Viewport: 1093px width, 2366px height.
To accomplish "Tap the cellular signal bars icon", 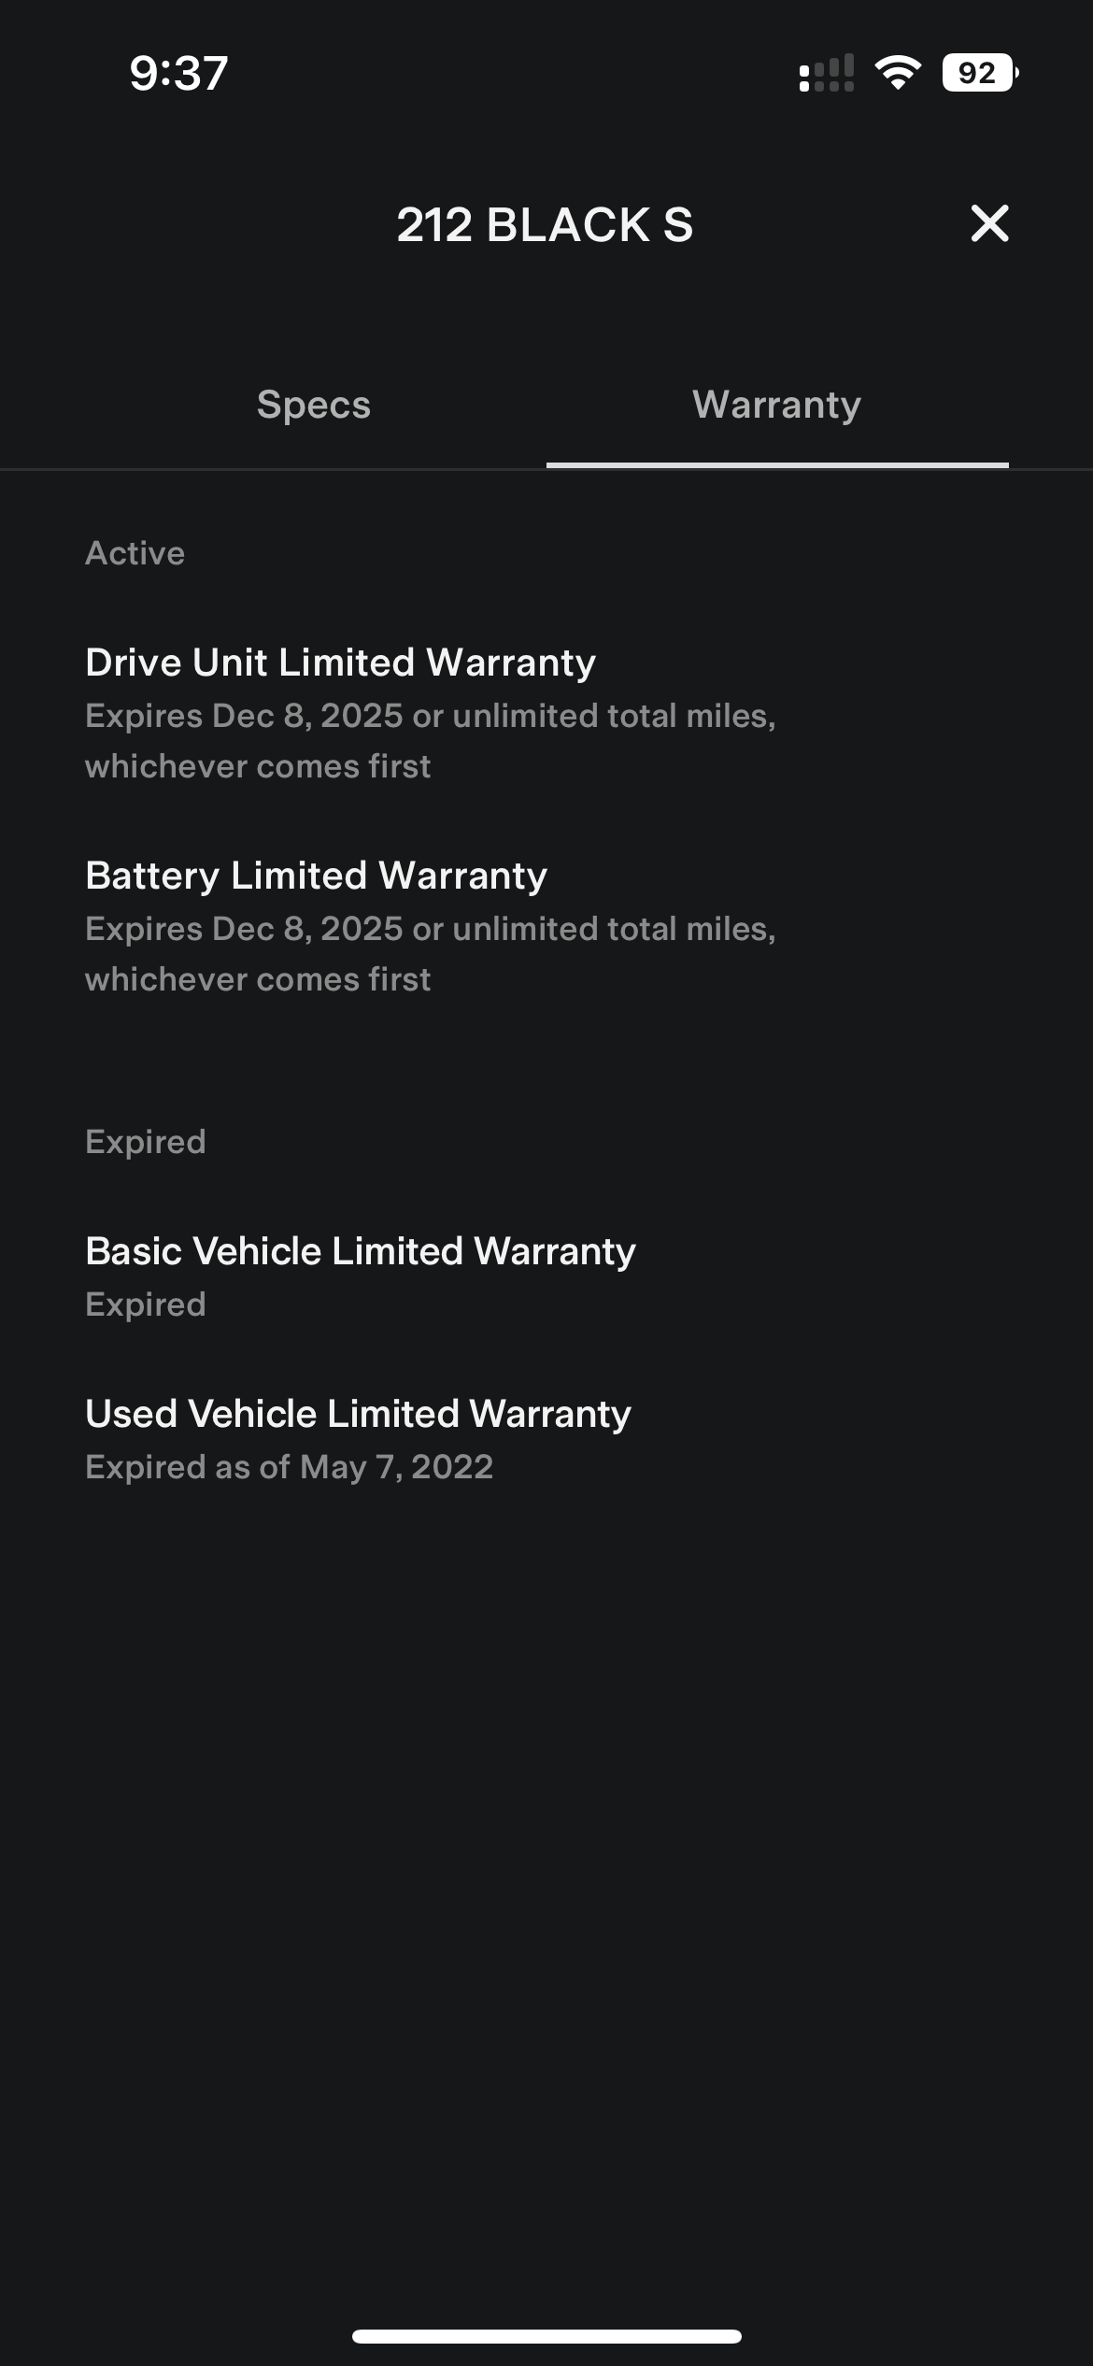I will point(827,73).
